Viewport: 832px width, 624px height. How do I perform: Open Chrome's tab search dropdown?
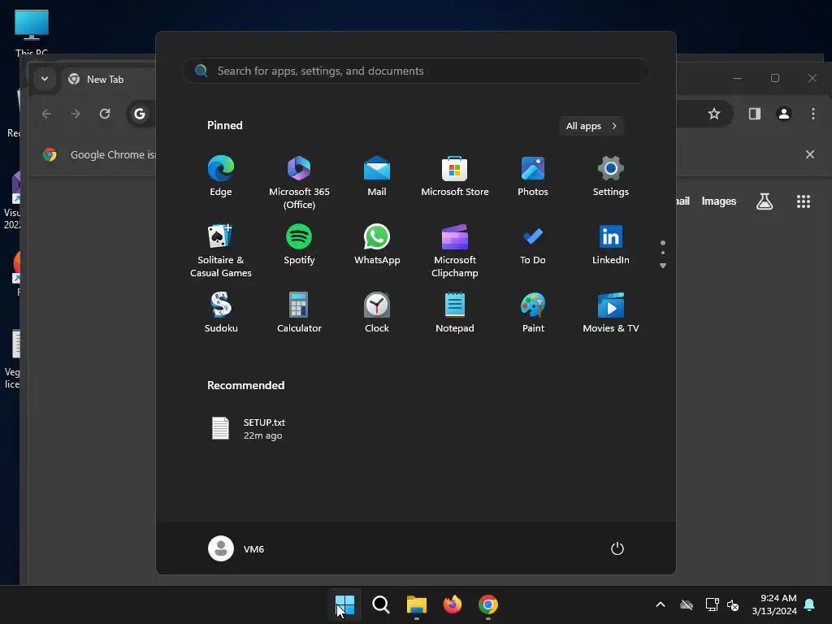[45, 79]
